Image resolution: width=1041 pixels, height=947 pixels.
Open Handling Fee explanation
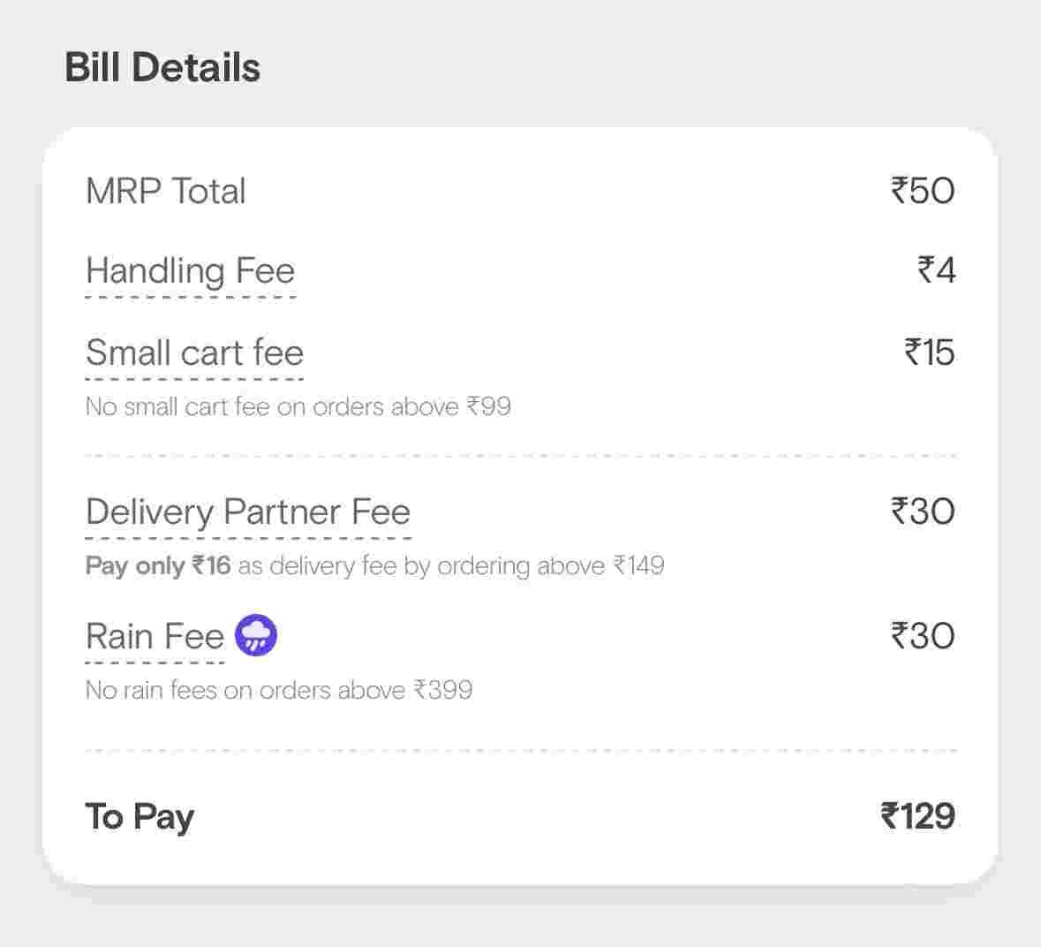[190, 271]
